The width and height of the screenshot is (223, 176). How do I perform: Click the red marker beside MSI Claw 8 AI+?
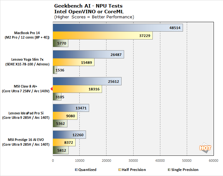[x=51, y=89]
